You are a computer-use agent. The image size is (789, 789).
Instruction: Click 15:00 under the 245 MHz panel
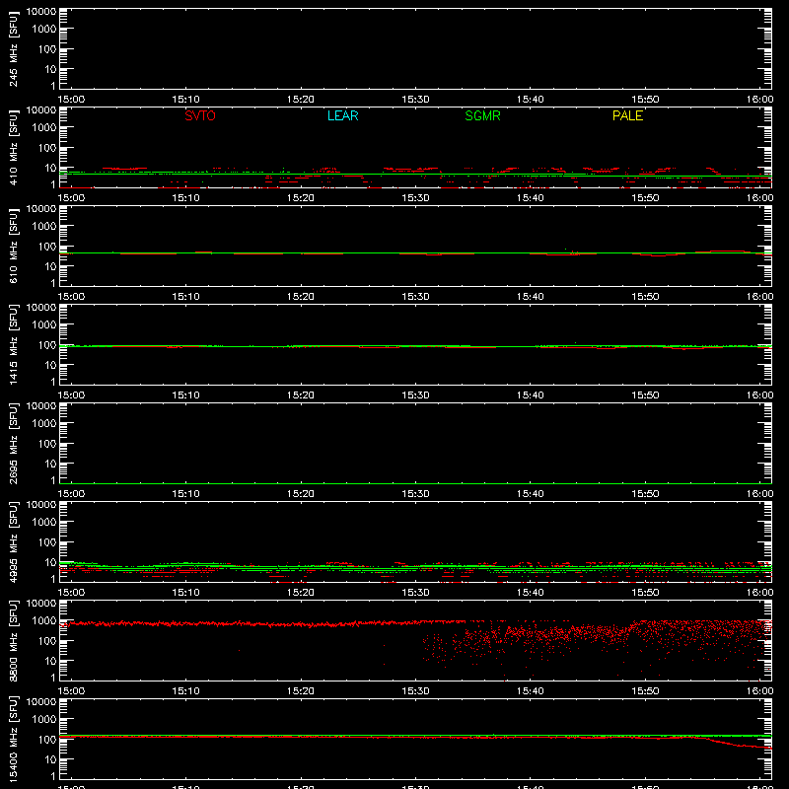pos(71,100)
